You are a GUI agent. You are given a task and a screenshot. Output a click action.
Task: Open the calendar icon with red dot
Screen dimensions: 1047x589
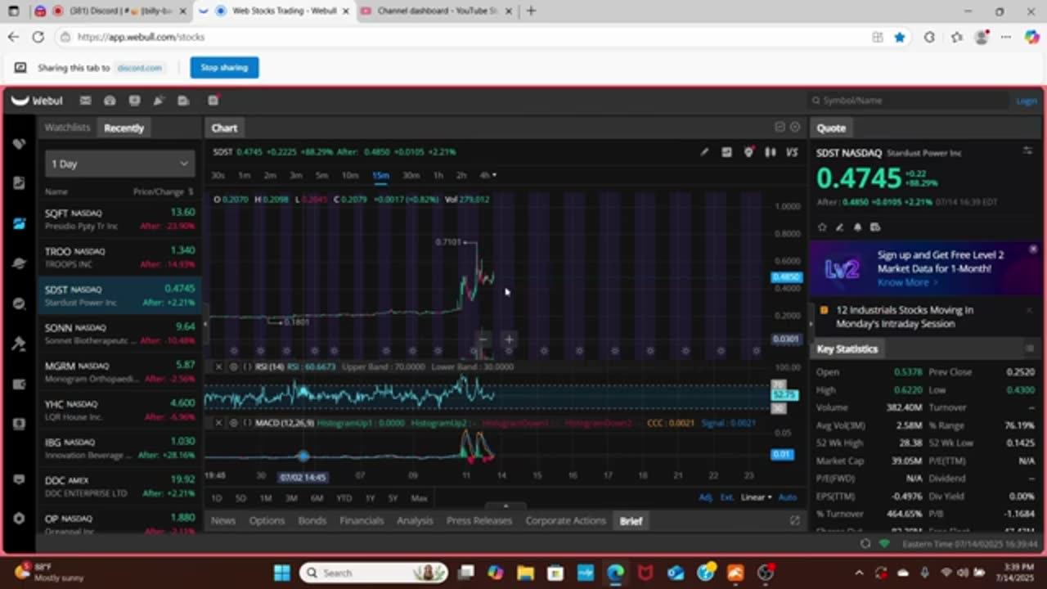click(x=213, y=101)
